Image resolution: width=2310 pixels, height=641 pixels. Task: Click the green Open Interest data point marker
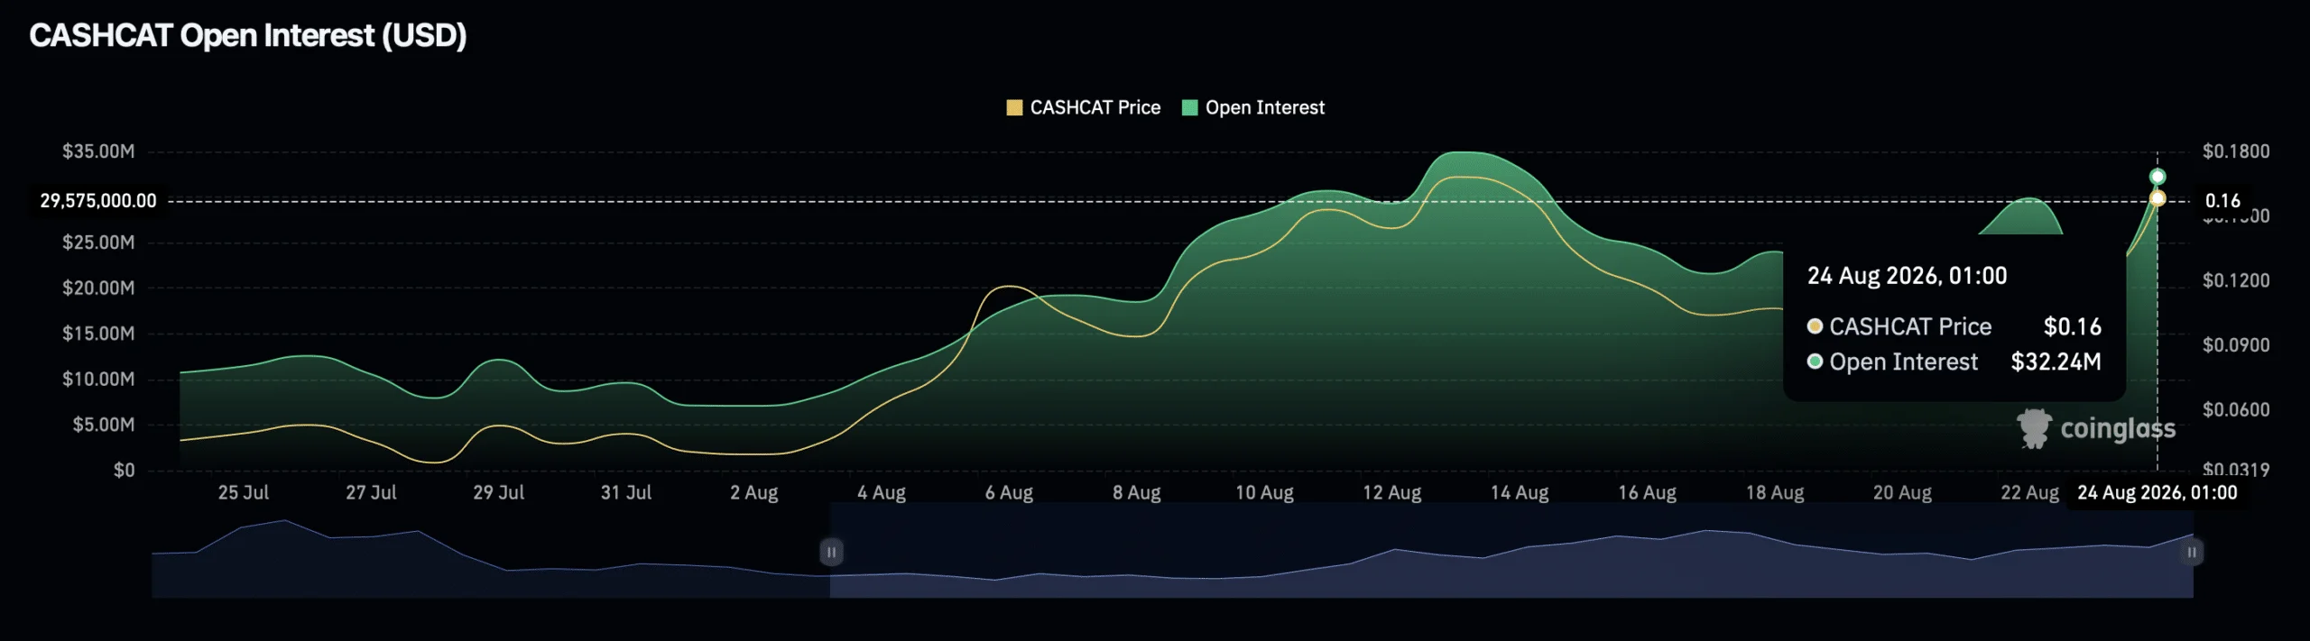point(2157,177)
